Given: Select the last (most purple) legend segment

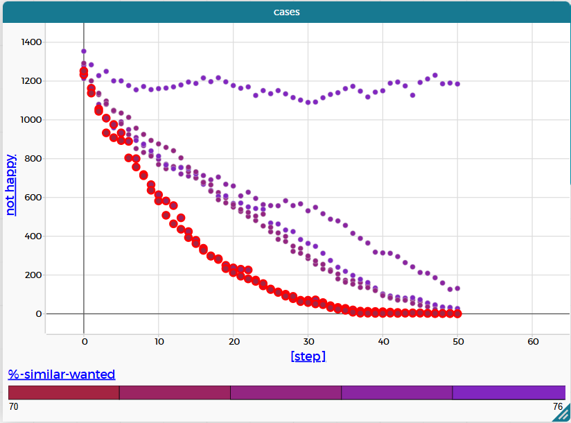Looking at the screenshot, I should tap(509, 392).
